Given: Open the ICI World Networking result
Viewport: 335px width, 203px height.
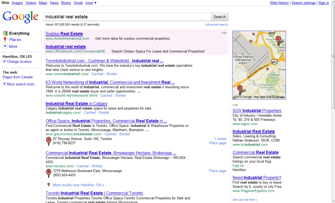Looking at the screenshot, I should tap(110, 82).
